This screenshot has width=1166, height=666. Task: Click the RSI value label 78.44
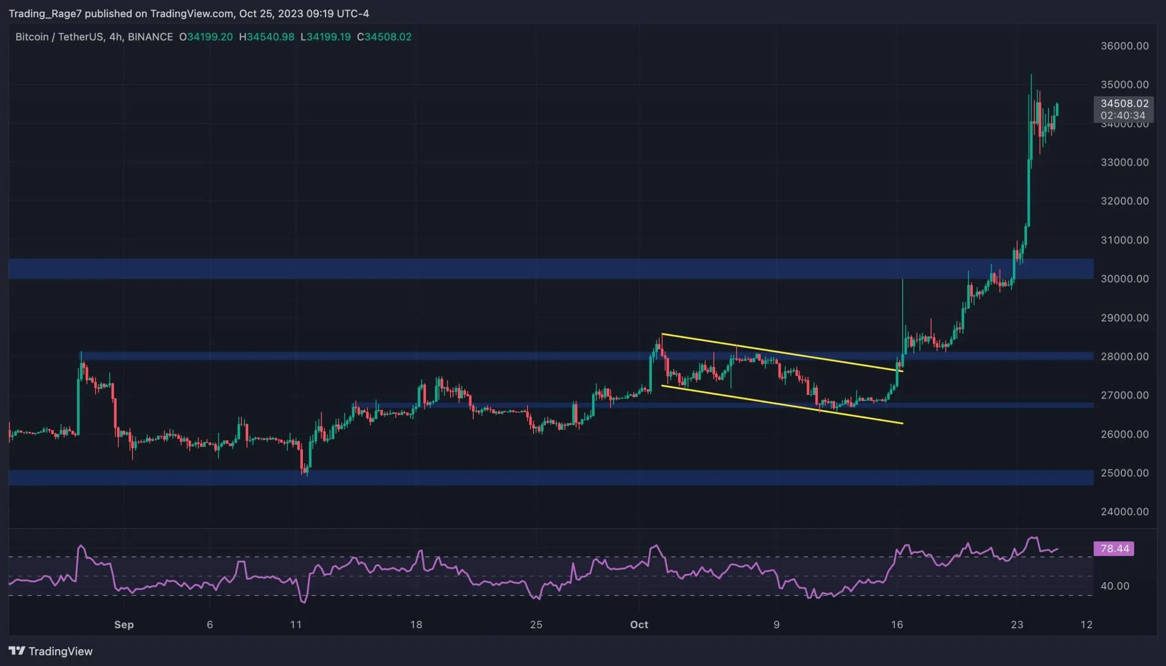tap(1114, 549)
